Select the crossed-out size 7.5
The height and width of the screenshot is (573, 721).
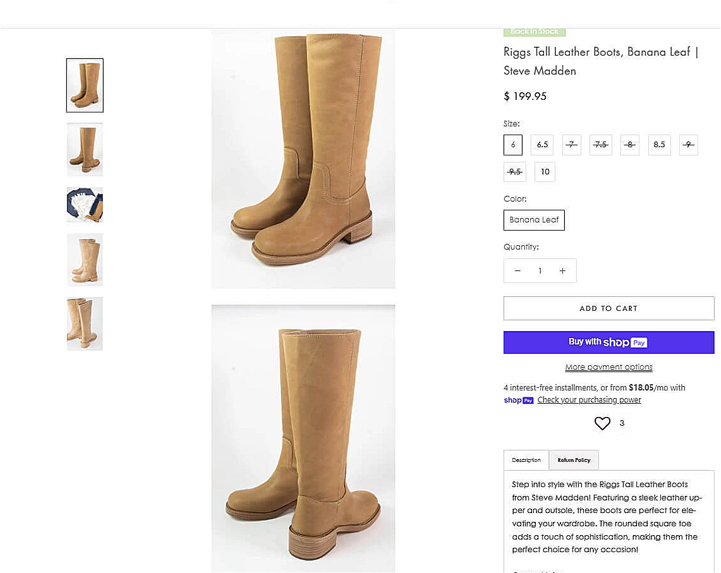(x=600, y=145)
